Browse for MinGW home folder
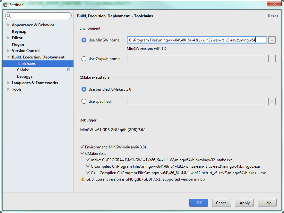 pyautogui.click(x=272, y=40)
